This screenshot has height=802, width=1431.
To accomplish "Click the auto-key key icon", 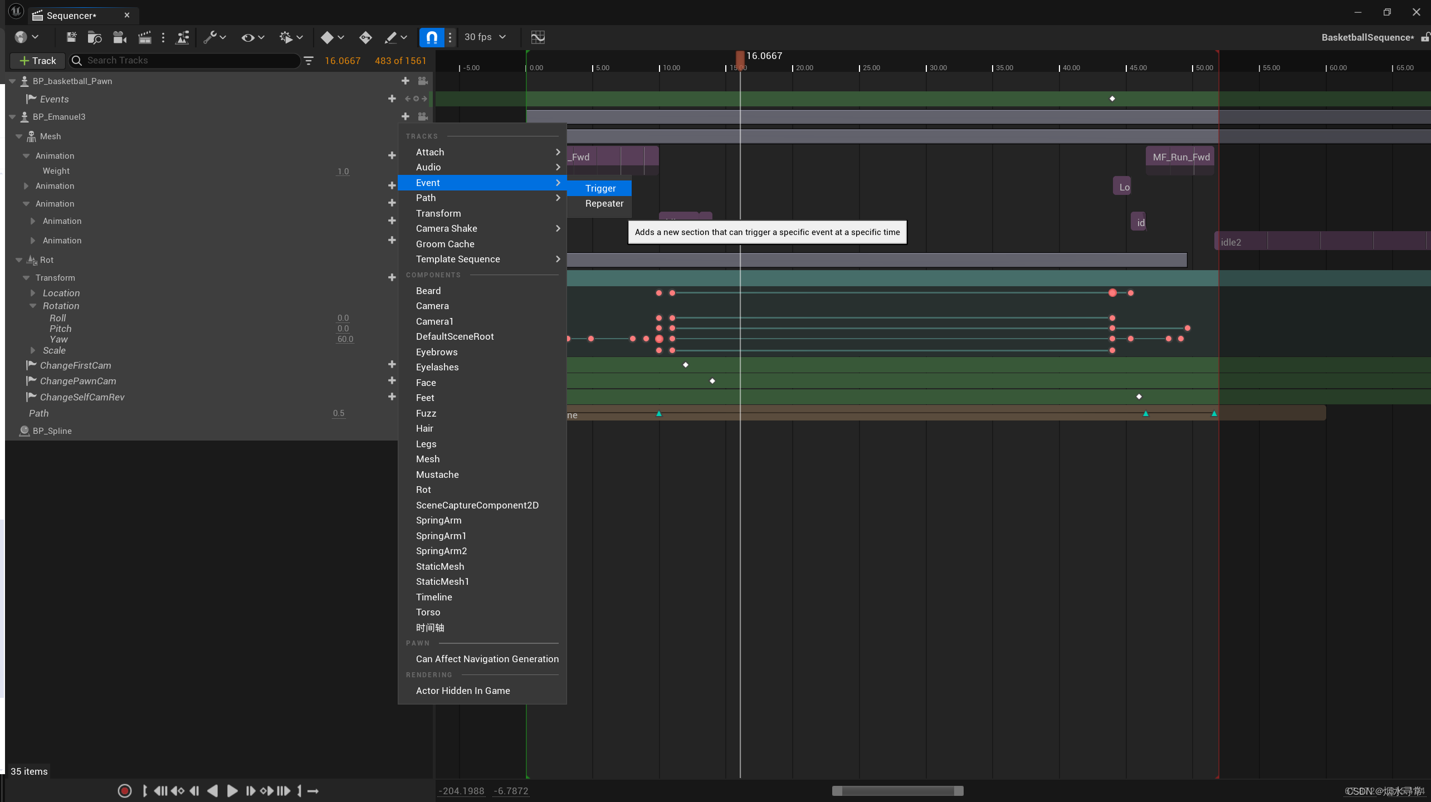I will pos(365,37).
